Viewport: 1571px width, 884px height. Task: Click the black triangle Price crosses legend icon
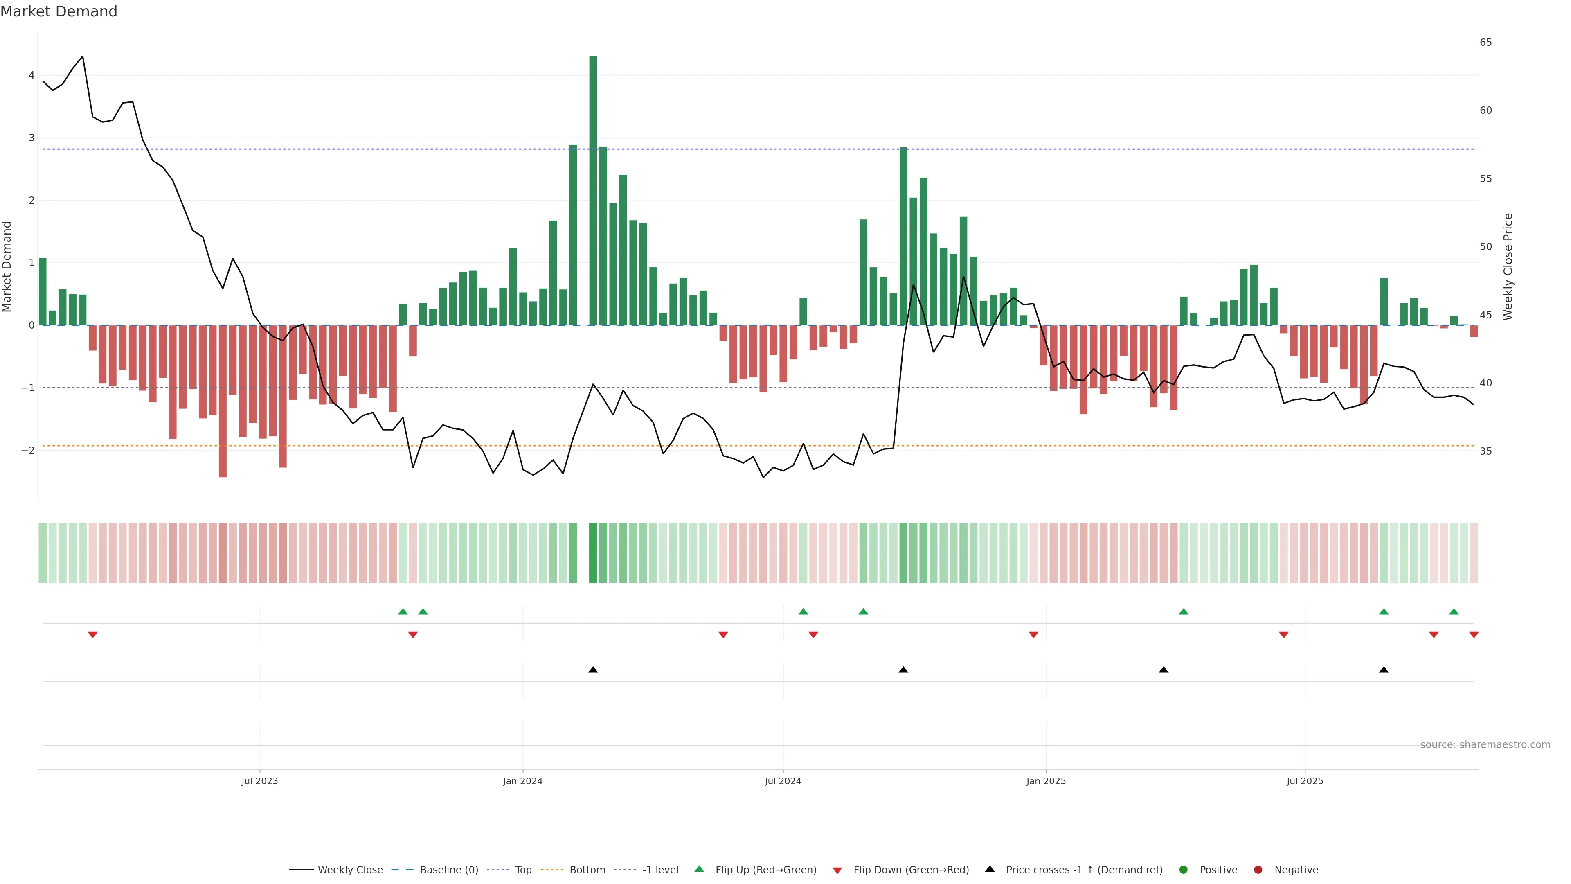click(990, 869)
